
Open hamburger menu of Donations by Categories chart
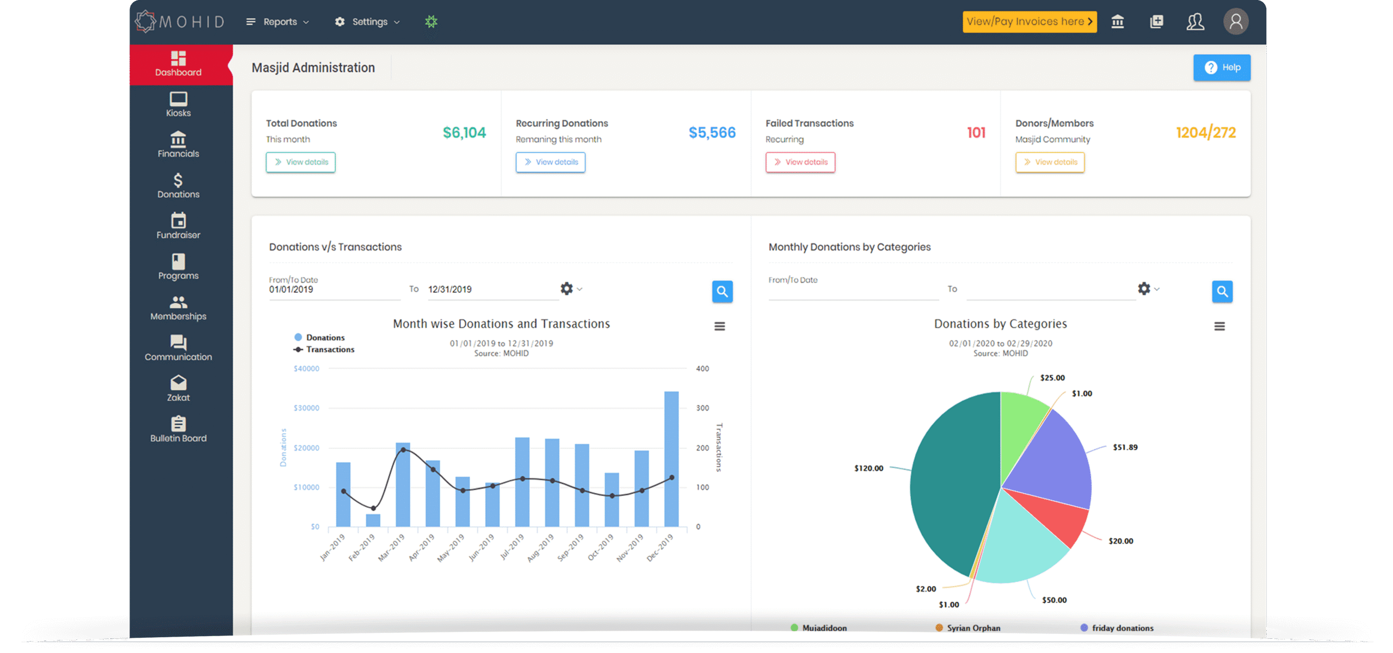(1219, 326)
